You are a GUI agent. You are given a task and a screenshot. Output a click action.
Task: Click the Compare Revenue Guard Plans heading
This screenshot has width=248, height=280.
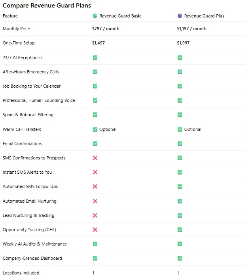click(47, 6)
